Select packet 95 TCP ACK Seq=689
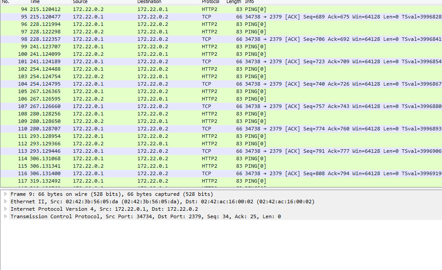442x270 pixels. 221,17
